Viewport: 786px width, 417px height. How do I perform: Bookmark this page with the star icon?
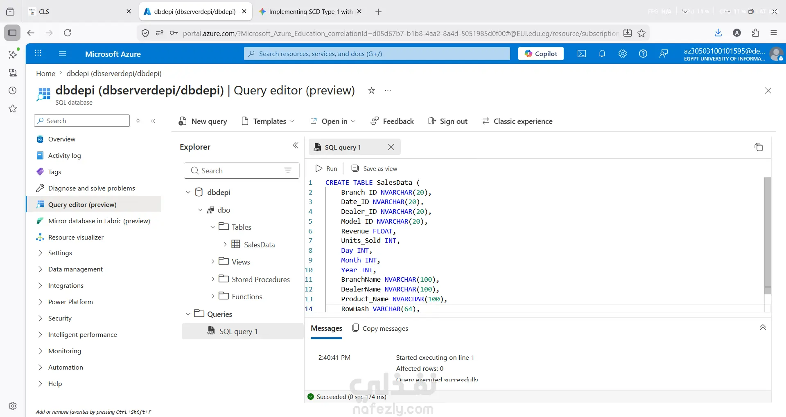(x=641, y=33)
